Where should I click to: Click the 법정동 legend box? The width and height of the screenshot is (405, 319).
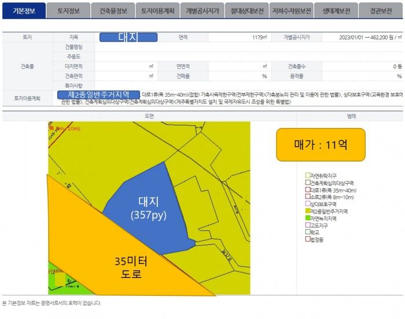pos(308,240)
